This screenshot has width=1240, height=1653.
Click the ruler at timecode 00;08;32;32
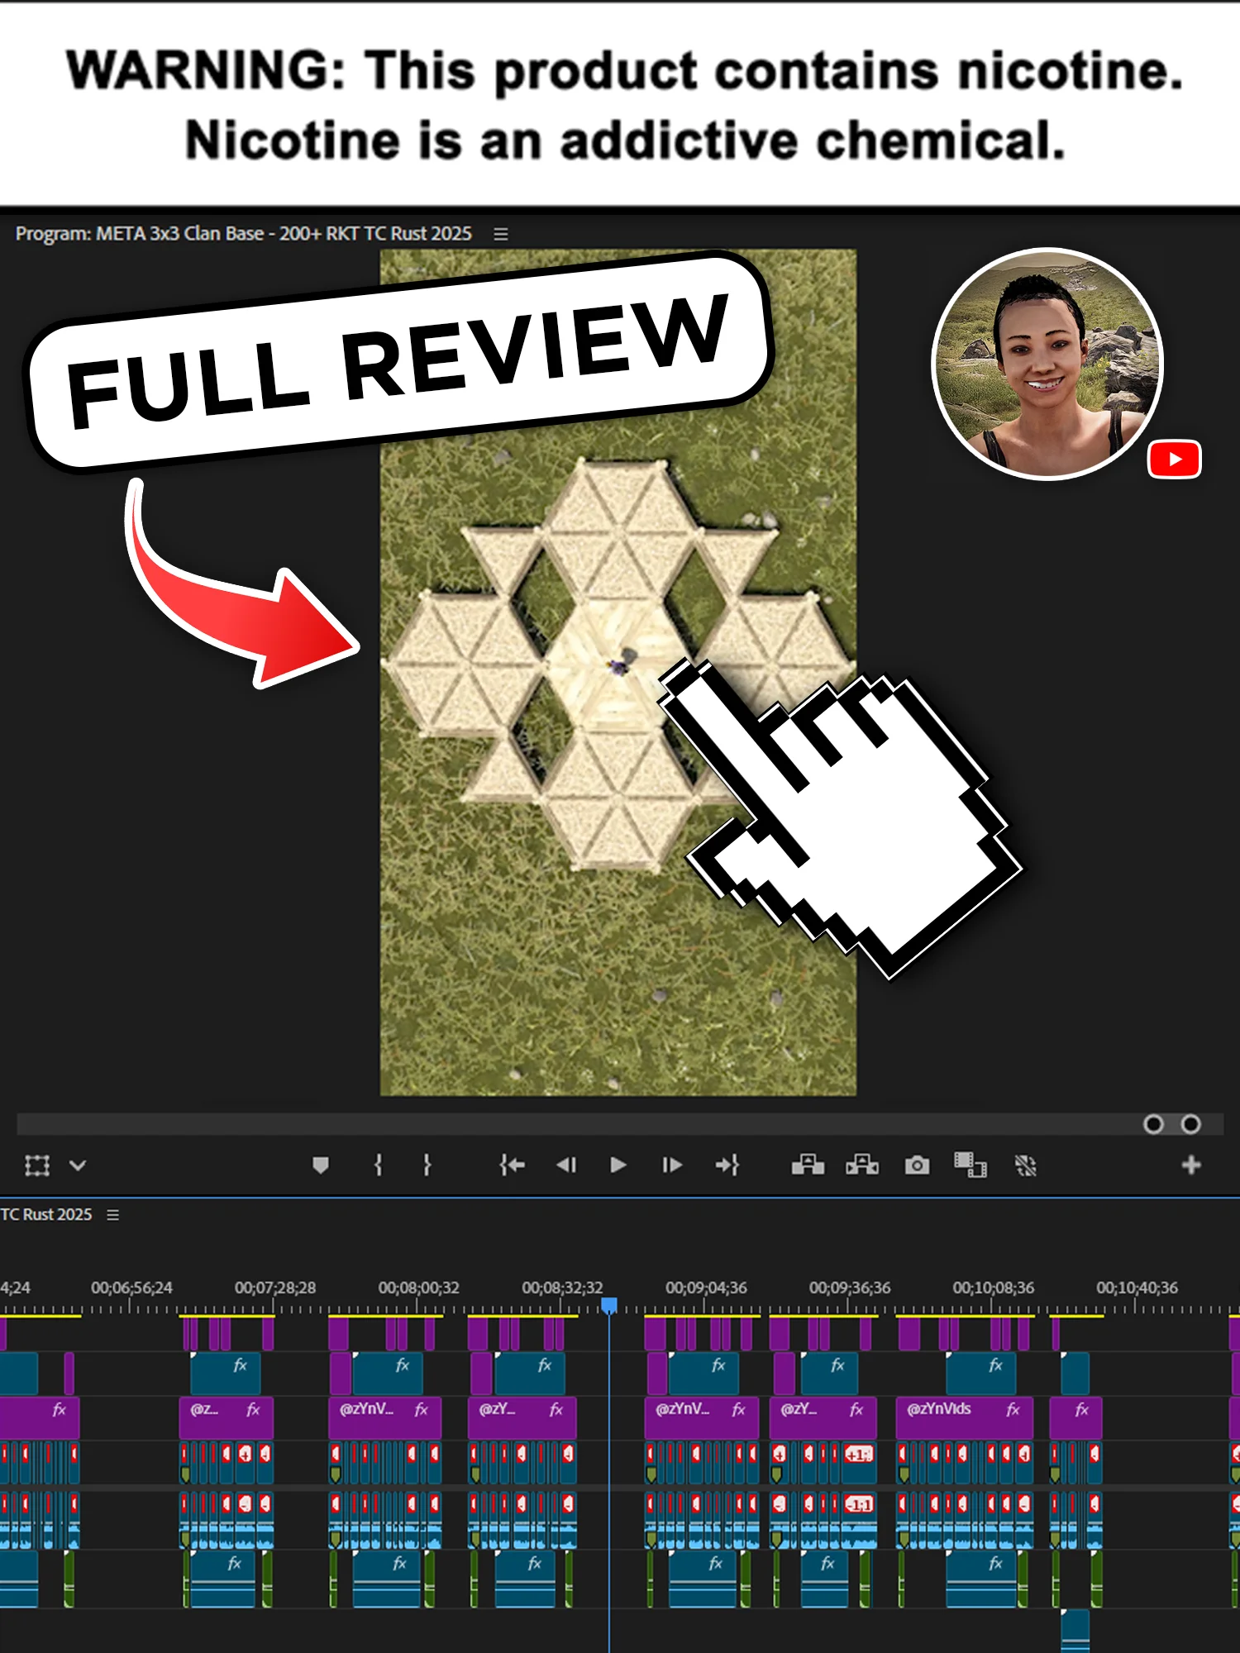562,1288
